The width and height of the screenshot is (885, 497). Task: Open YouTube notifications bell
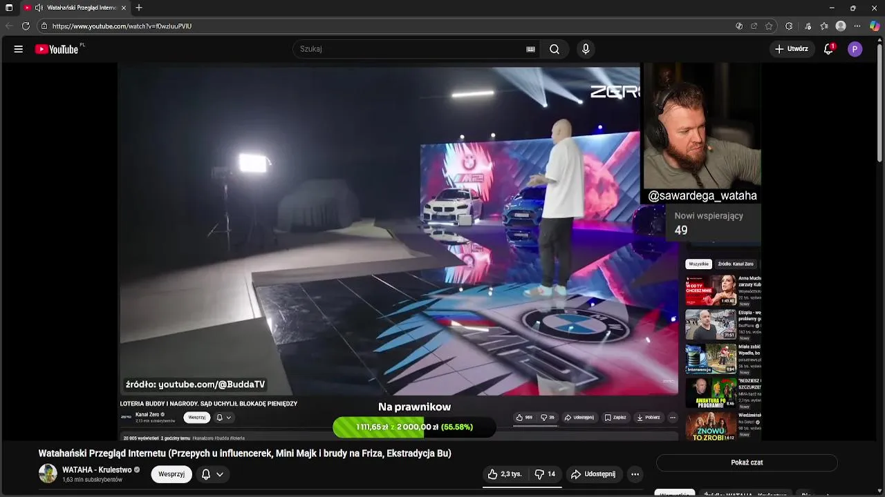pos(828,49)
